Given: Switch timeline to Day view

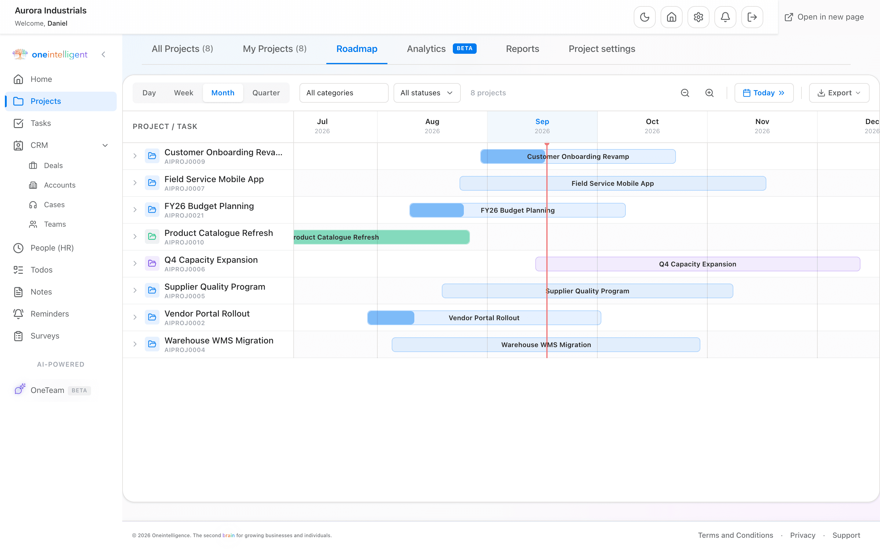Looking at the screenshot, I should point(149,93).
